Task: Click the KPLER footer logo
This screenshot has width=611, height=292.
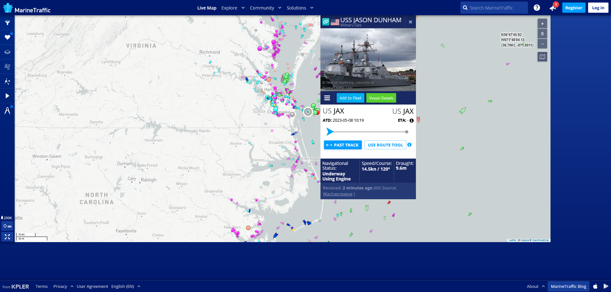Action: pyautogui.click(x=20, y=287)
